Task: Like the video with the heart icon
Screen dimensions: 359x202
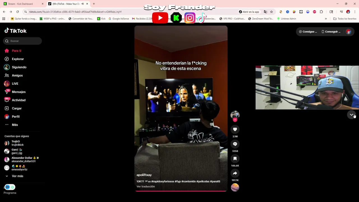Action: [235, 129]
